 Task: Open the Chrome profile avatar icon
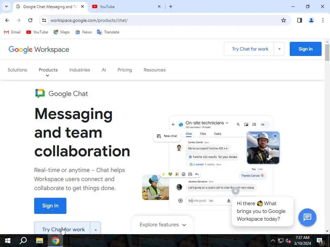tap(311, 20)
